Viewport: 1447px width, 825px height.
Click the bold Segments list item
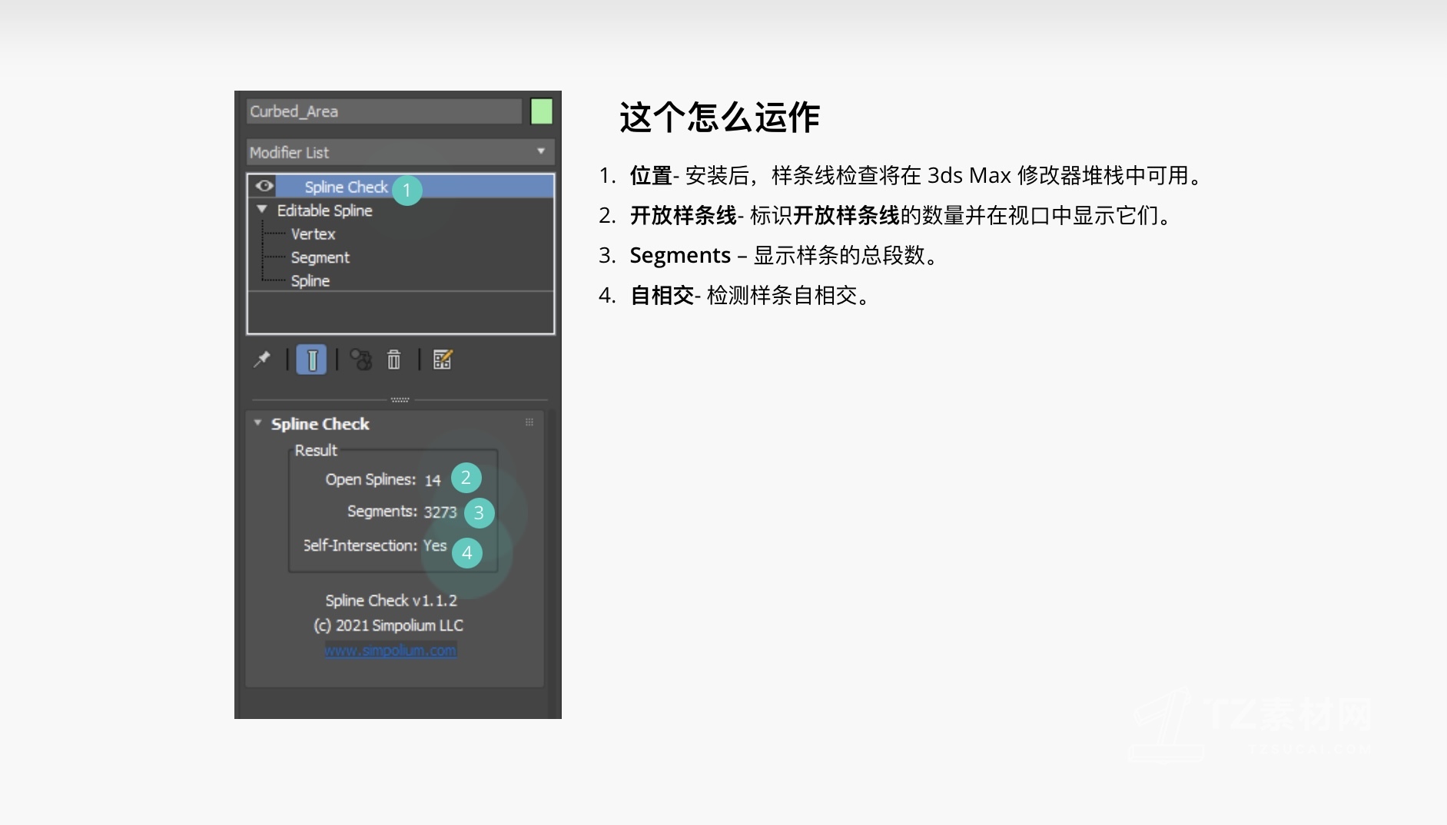(680, 255)
